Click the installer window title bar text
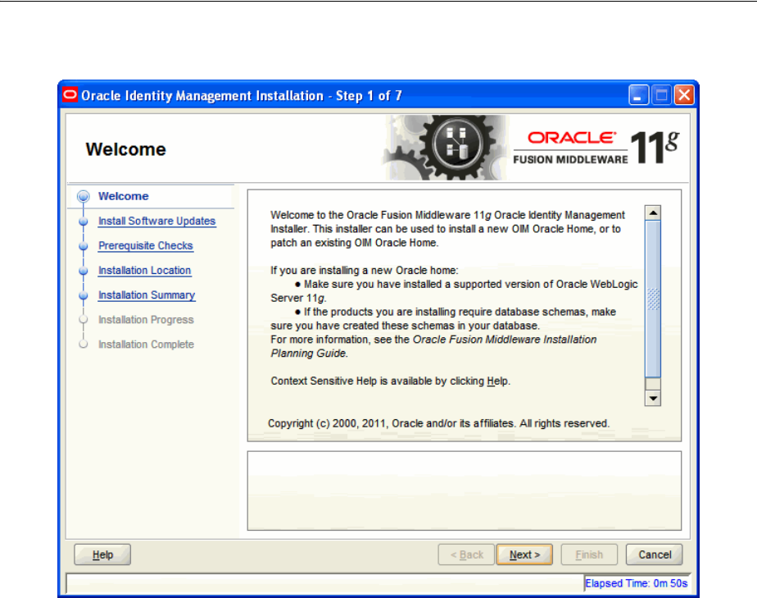This screenshot has width=757, height=598. 242,96
